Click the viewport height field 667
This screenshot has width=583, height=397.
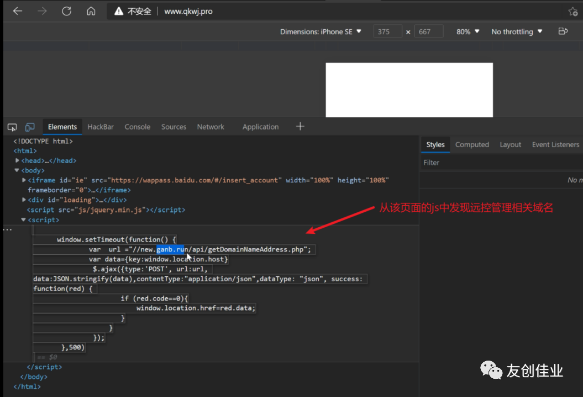pos(429,31)
